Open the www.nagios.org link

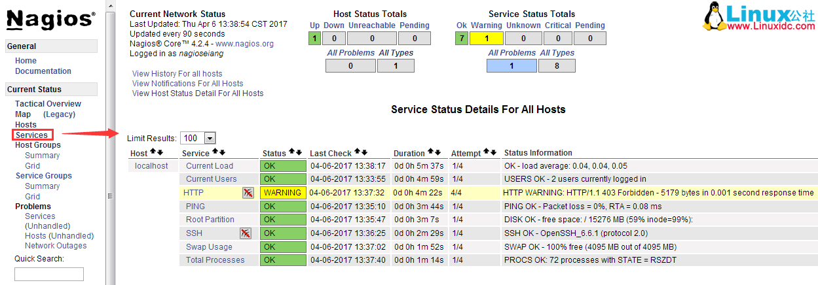(x=244, y=44)
